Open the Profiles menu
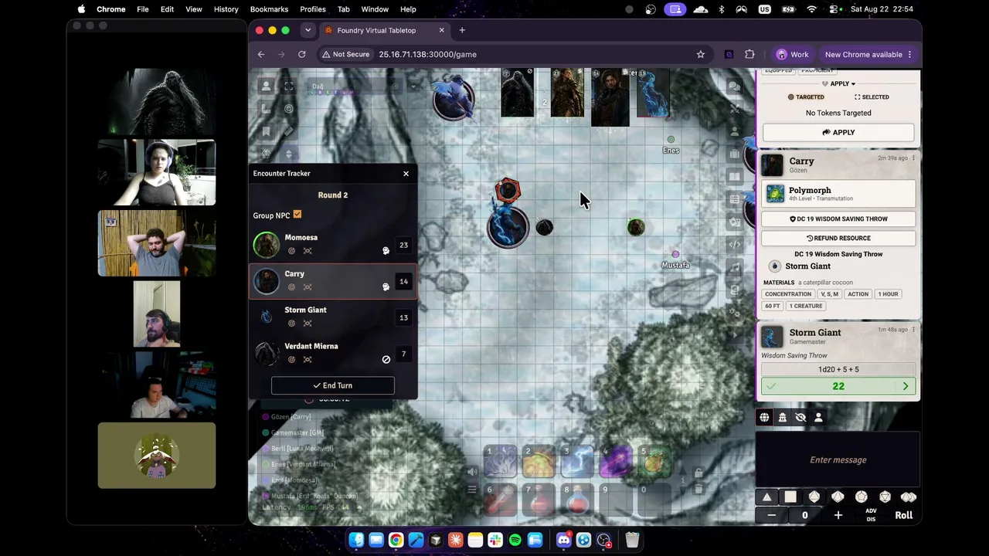 (313, 9)
